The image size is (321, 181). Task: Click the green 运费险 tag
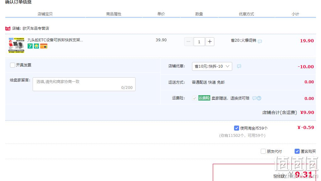point(204,98)
